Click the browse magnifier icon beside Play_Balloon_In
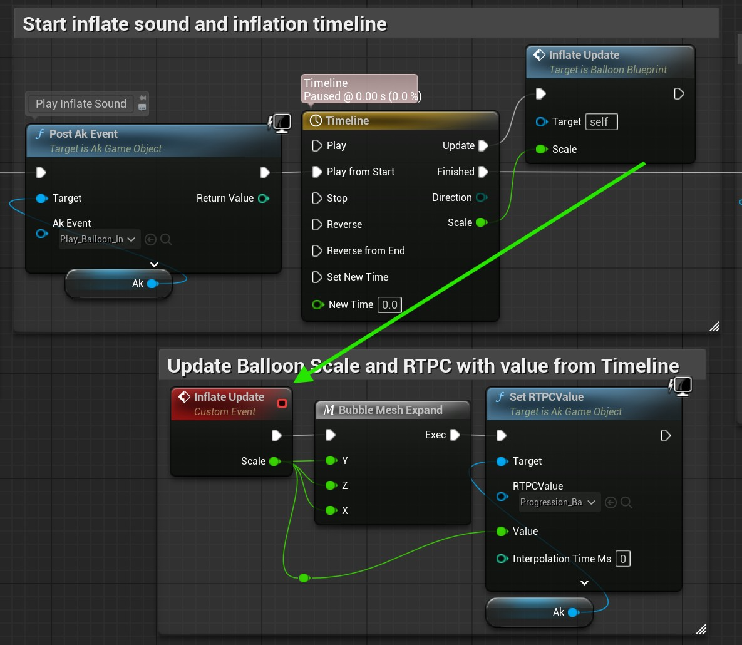Image resolution: width=742 pixels, height=645 pixels. (166, 239)
